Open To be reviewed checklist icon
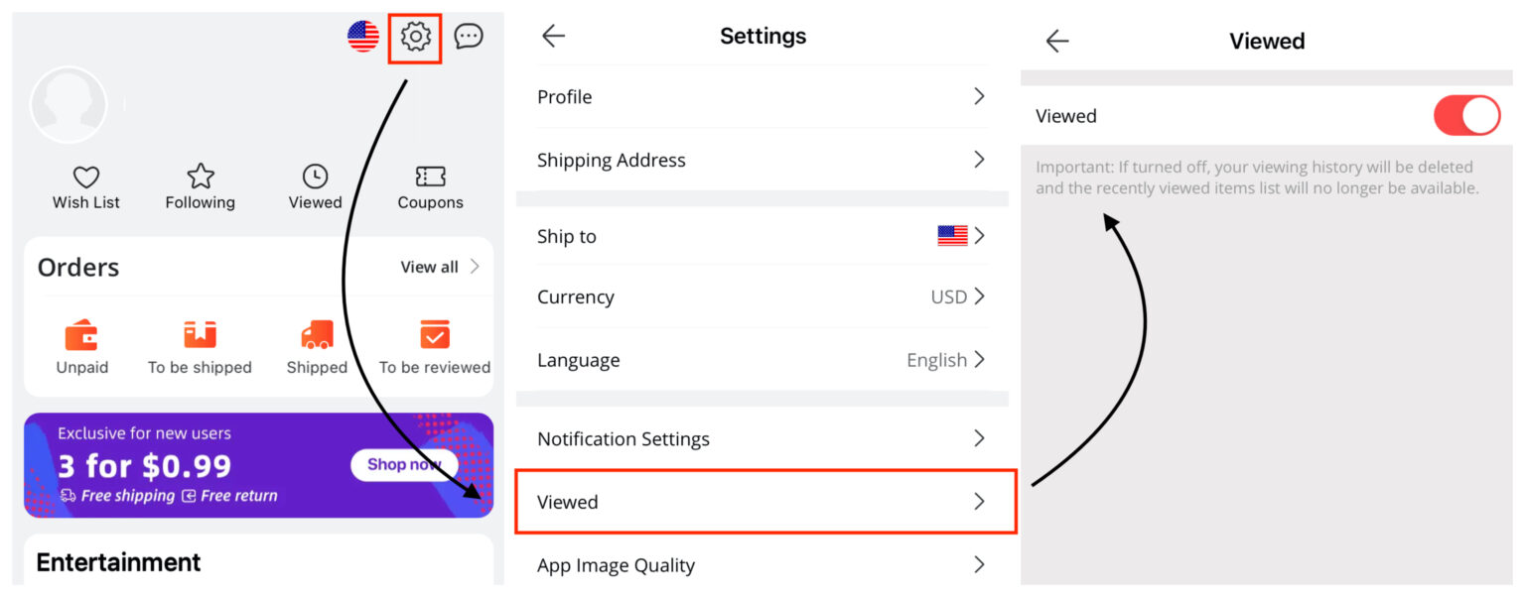 434,334
